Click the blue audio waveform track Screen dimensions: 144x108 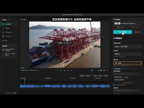coord(65,86)
